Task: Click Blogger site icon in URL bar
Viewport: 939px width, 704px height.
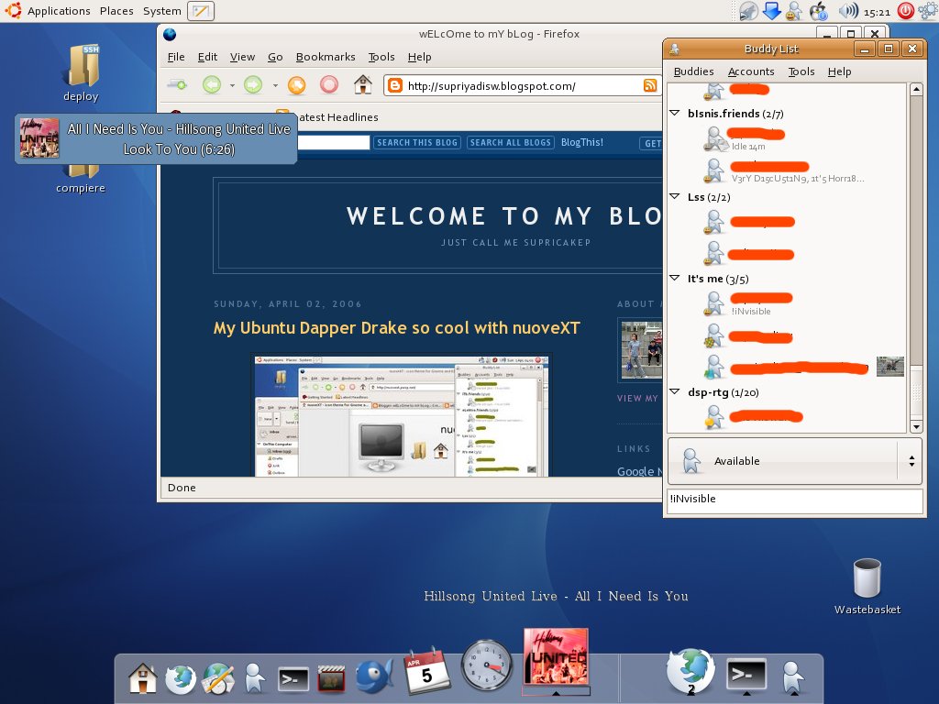Action: tap(394, 85)
